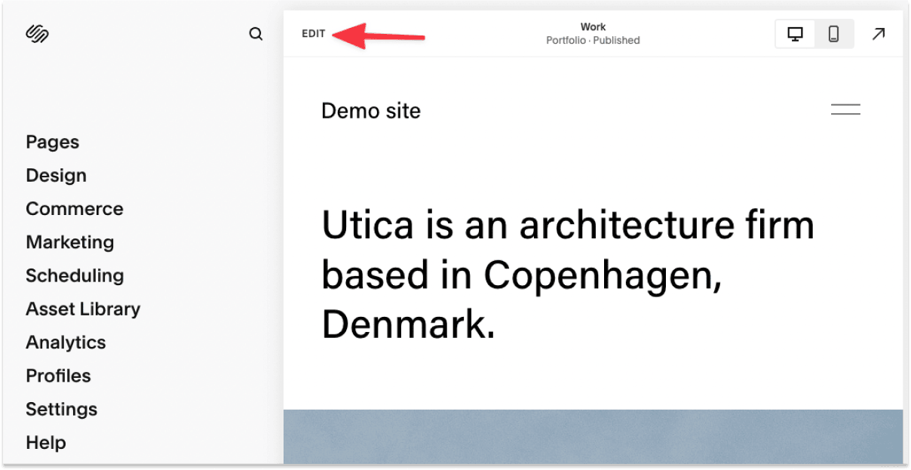Open Analytics from the sidebar

pyautogui.click(x=66, y=342)
